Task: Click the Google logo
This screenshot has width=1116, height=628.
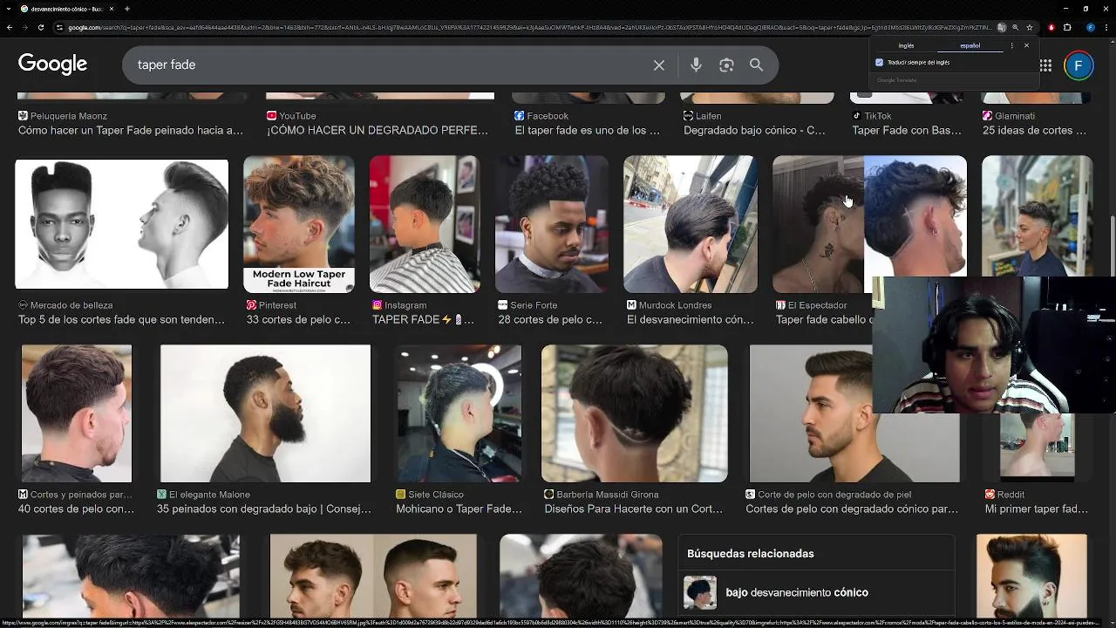Action: (52, 65)
